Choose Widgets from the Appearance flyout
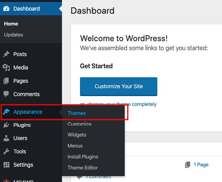Viewport: 222px width, 182px height. pos(77,135)
